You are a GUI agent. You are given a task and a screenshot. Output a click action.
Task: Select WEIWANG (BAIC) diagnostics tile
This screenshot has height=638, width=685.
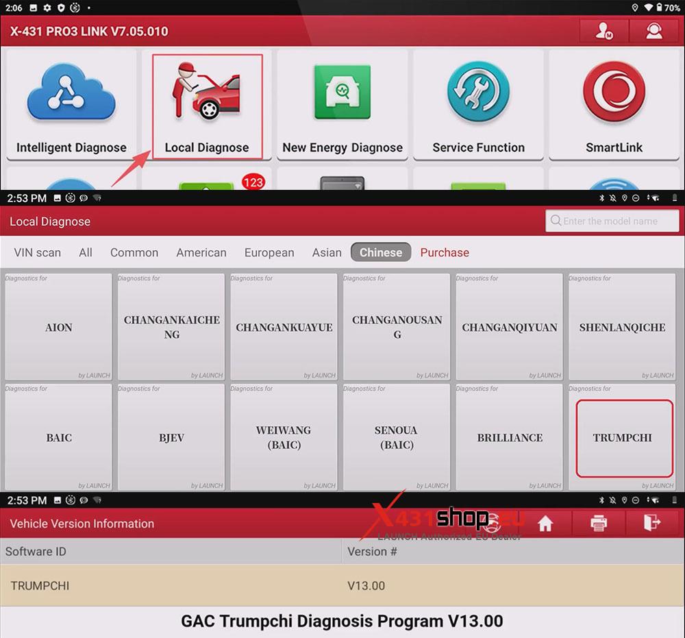(x=284, y=437)
